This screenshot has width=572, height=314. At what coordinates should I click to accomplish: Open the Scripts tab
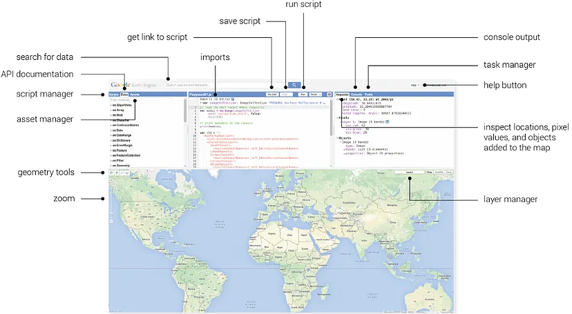point(114,95)
